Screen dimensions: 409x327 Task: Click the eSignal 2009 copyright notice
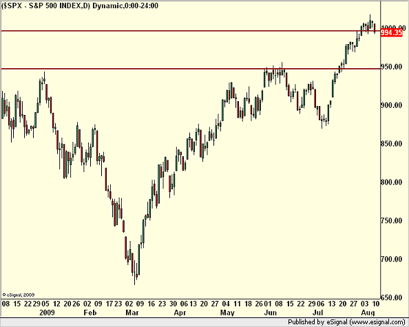click(19, 295)
